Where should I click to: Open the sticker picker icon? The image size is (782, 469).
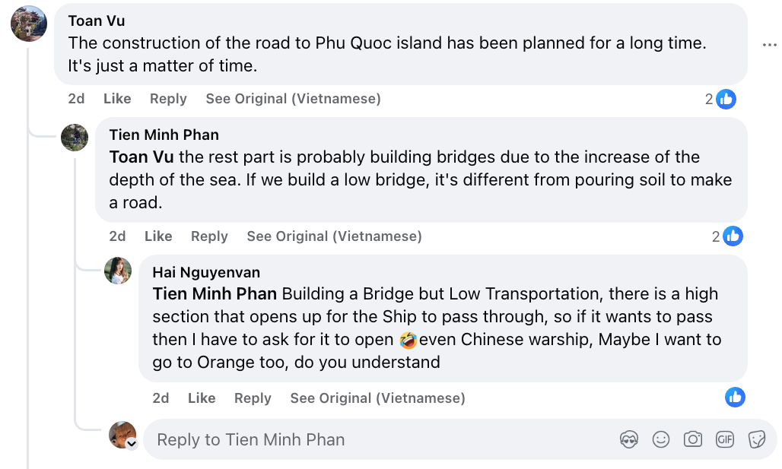click(x=756, y=439)
